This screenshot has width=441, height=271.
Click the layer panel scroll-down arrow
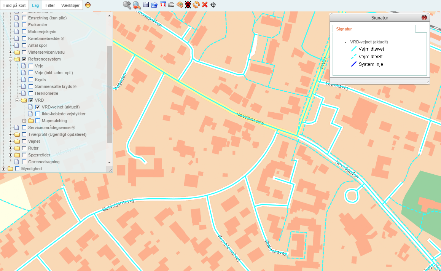[110, 163]
